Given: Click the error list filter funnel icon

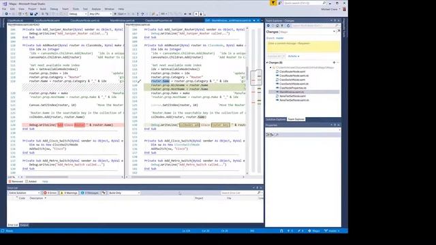Looking at the screenshot, I should pyautogui.click(x=104, y=193).
